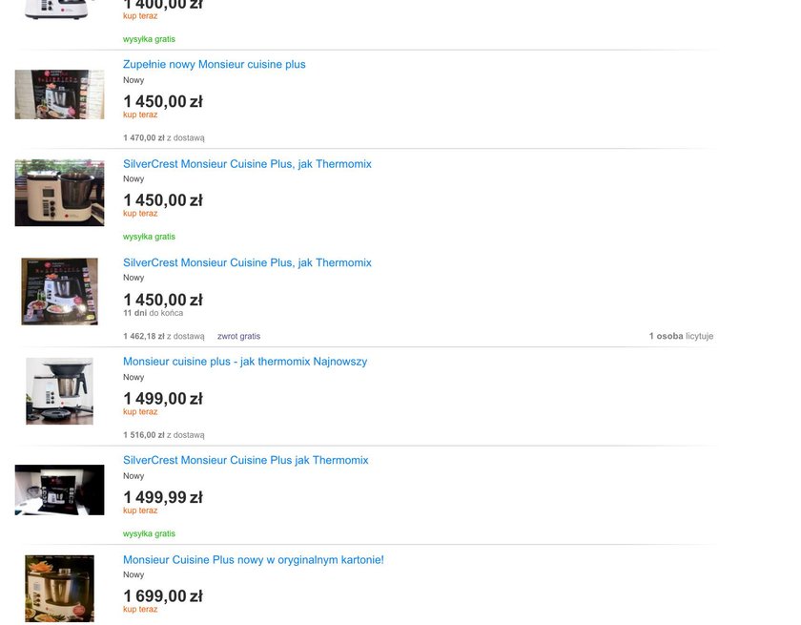Click the partially visible thumbnail at the top
The image size is (801, 625).
click(59, 9)
